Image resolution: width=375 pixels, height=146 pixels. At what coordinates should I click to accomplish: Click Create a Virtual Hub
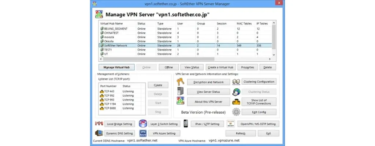[x=221, y=67]
